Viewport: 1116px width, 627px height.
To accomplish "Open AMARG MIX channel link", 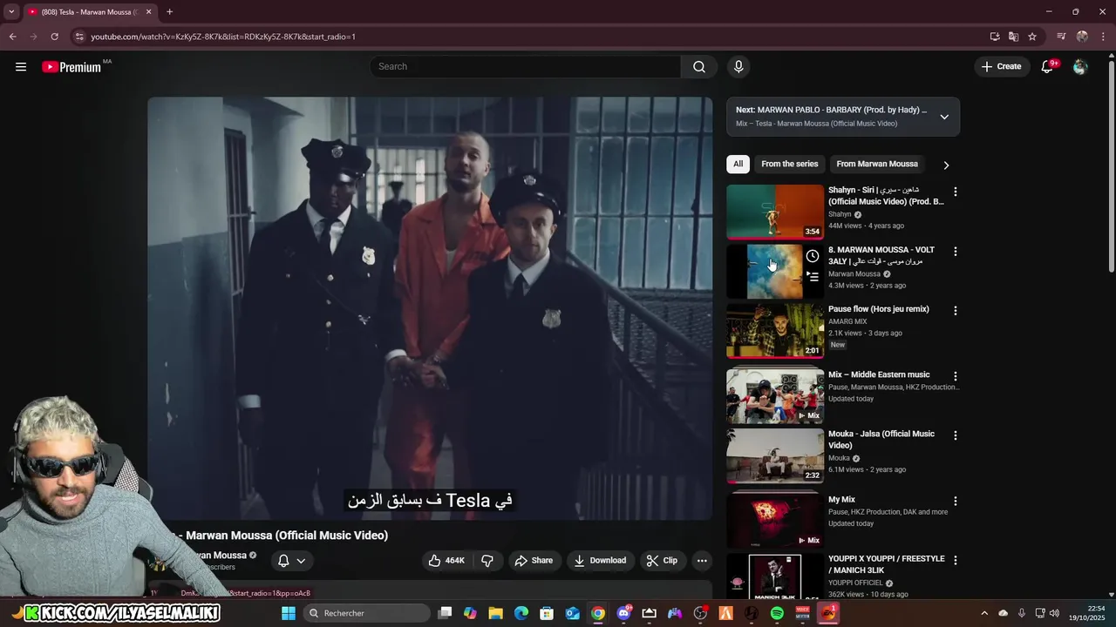I will (x=847, y=321).
